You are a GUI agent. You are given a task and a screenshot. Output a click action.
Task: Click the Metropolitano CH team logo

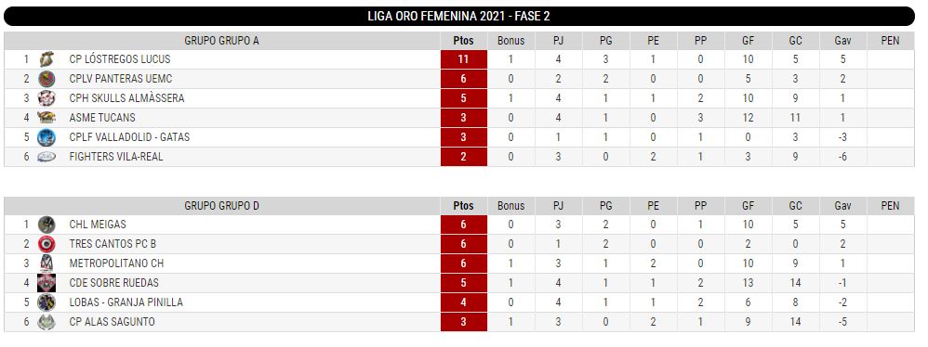click(46, 263)
